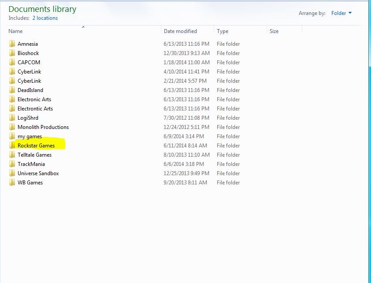Click the Telltale Games folder icon

point(12,154)
